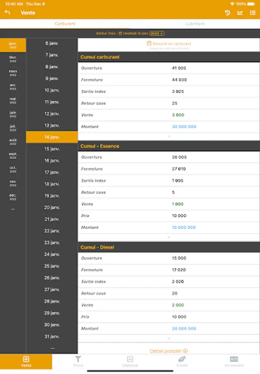Open the Dépense icon
Image resolution: width=260 pixels, height=374 pixels.
pos(130,361)
